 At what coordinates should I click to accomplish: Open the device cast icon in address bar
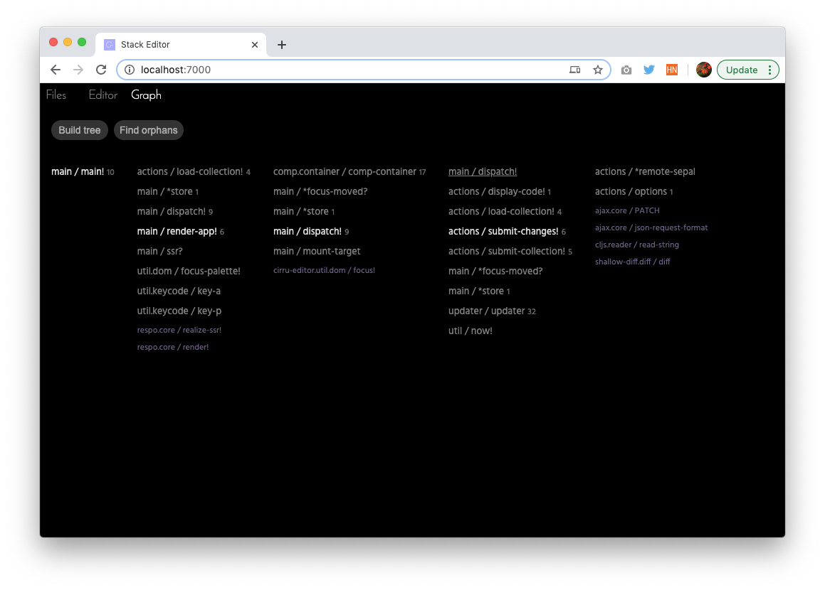click(x=574, y=70)
